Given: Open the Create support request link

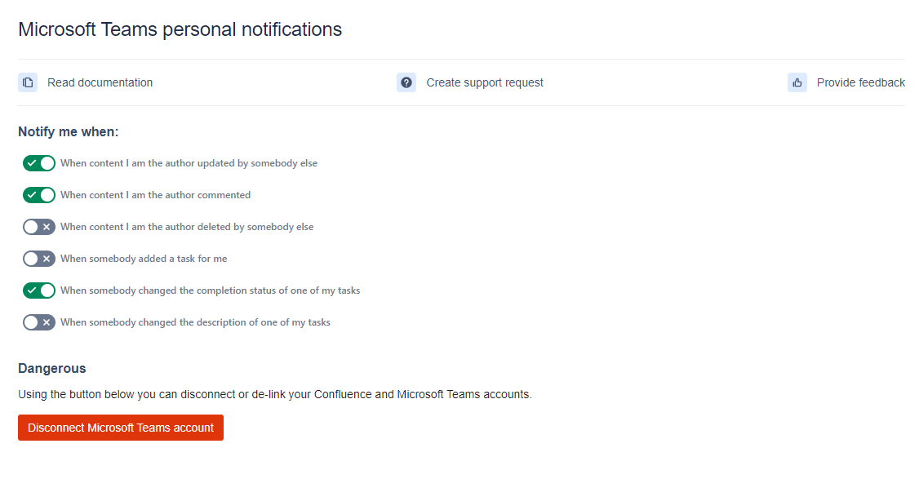Looking at the screenshot, I should (485, 82).
